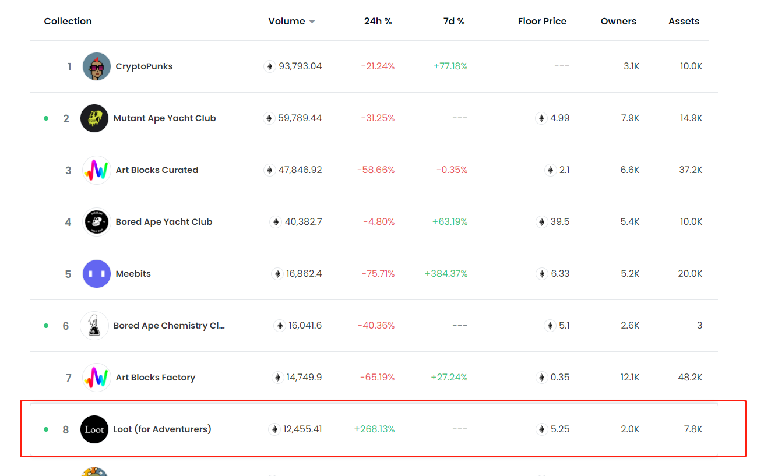Screen dimensions: 764x476
Task: Click the -40.36% 24h value
Action: (376, 326)
